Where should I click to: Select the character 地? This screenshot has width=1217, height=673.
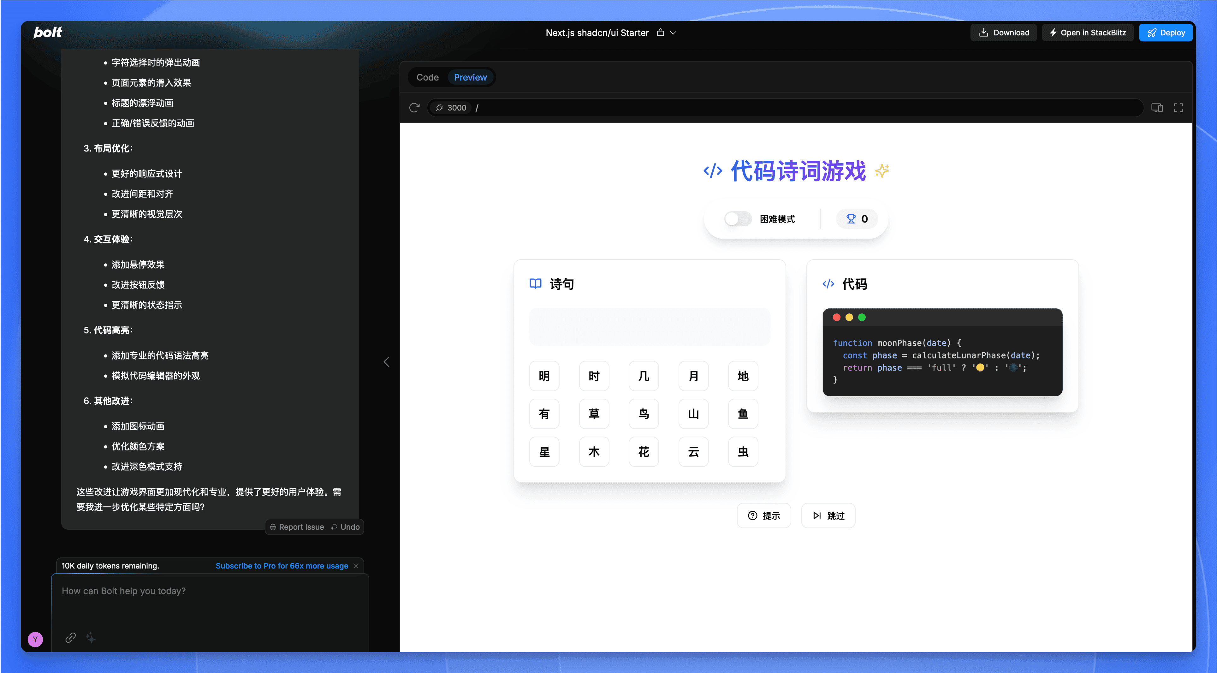(743, 376)
